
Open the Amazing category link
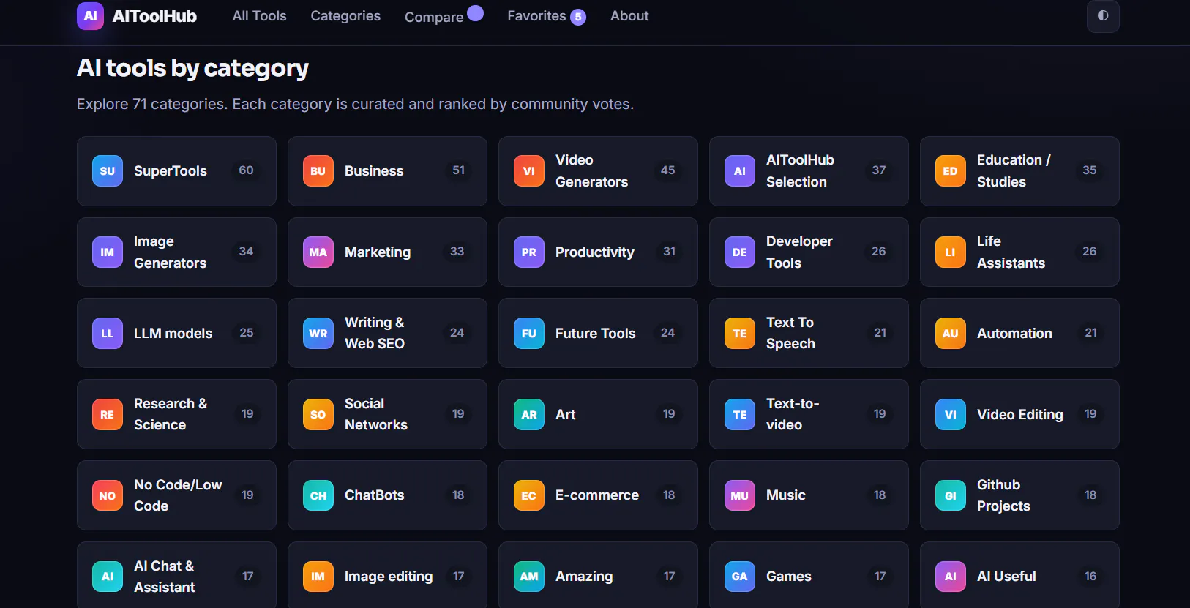point(598,575)
